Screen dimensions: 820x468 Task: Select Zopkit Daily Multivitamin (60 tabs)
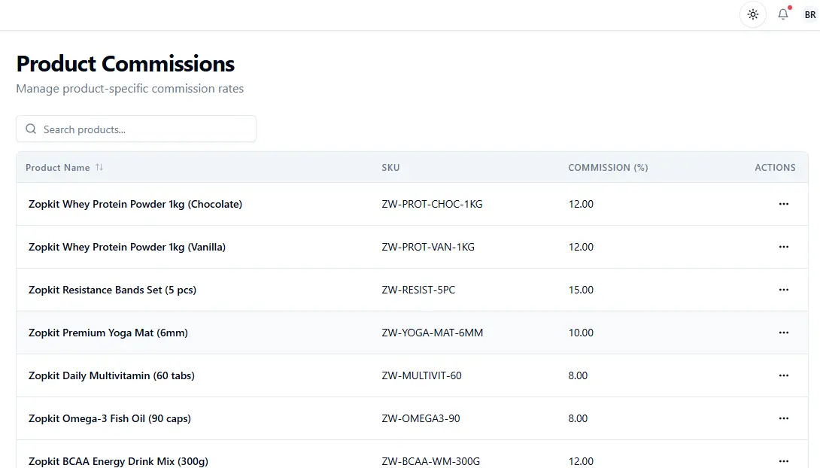point(111,375)
